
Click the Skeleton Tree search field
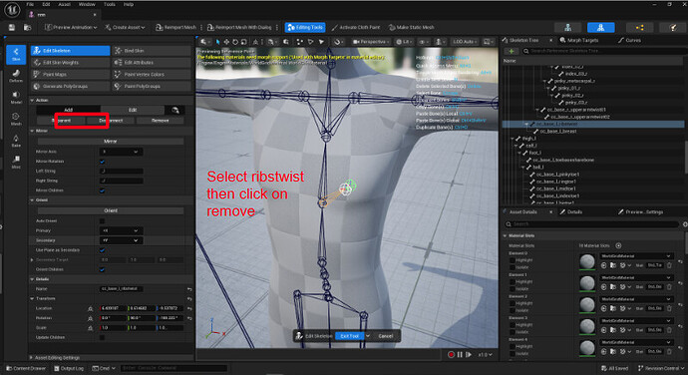coord(603,51)
